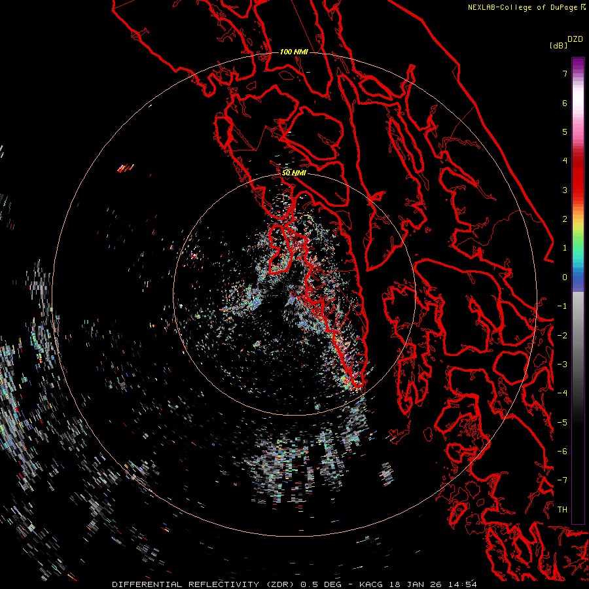This screenshot has width=589, height=589.
Task: Click the [dB] unit label
Action: [558, 45]
